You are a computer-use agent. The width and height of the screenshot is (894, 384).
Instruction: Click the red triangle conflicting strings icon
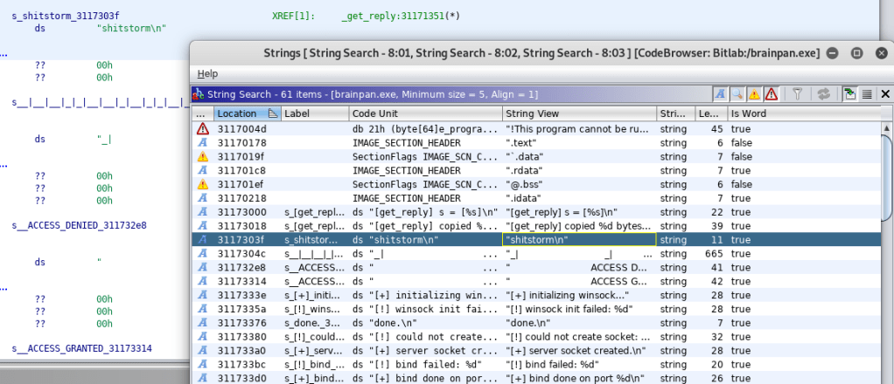click(x=771, y=93)
